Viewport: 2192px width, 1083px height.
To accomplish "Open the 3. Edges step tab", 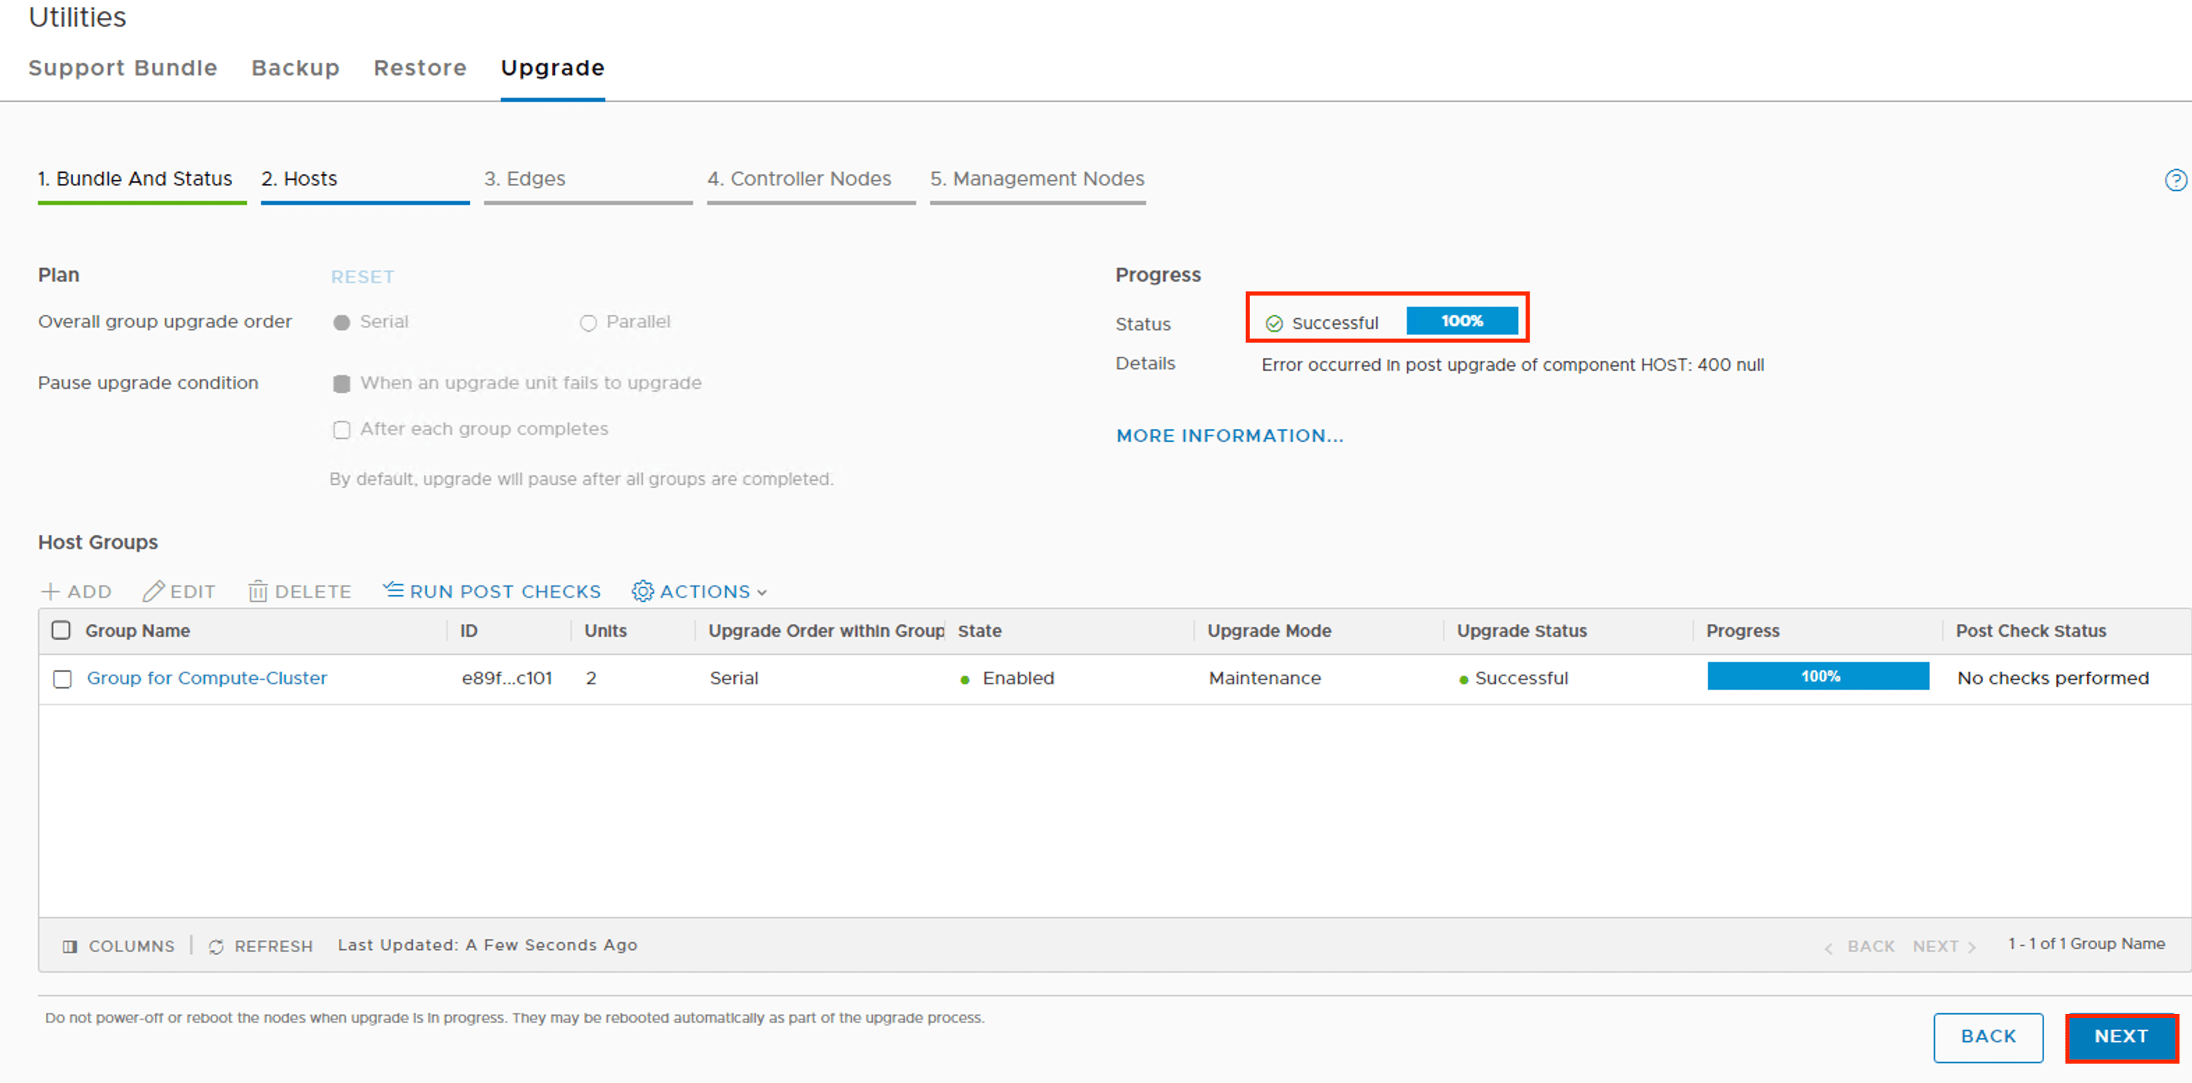I will 525,178.
